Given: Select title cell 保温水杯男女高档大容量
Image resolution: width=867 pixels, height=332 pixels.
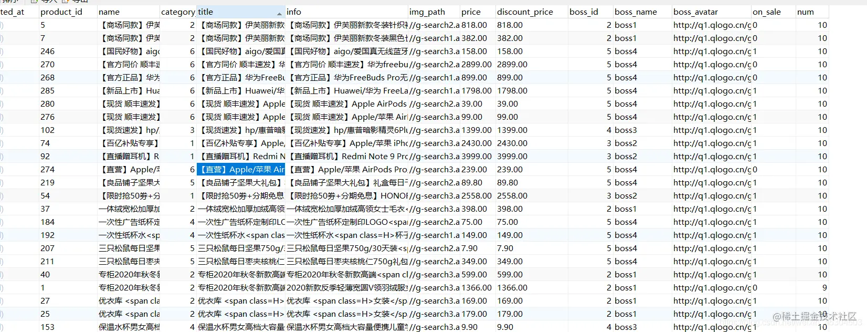Looking at the screenshot, I should (x=240, y=327).
